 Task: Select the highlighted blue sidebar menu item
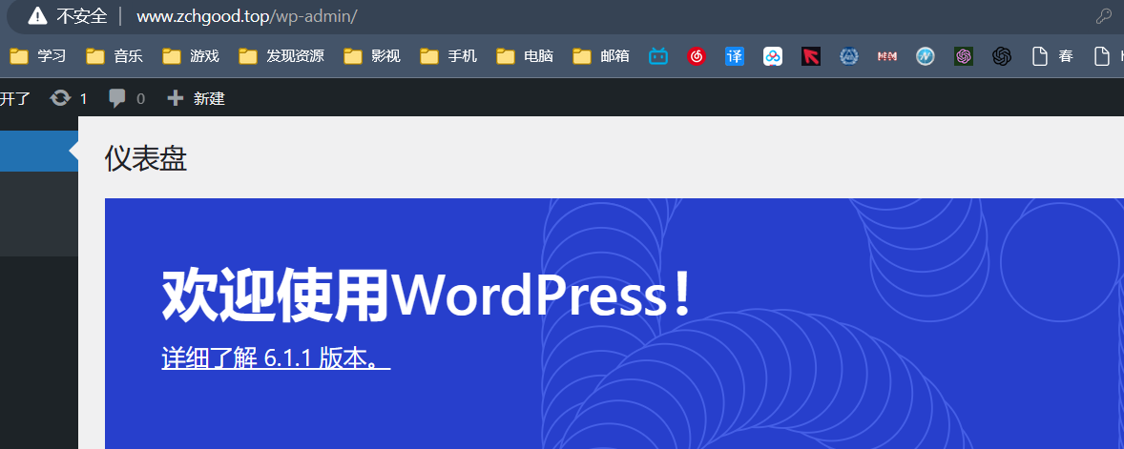[39, 151]
